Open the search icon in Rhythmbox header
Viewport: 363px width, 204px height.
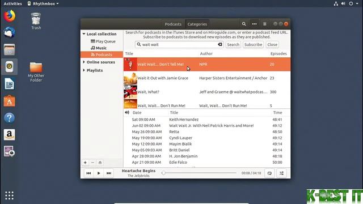[x=244, y=24]
